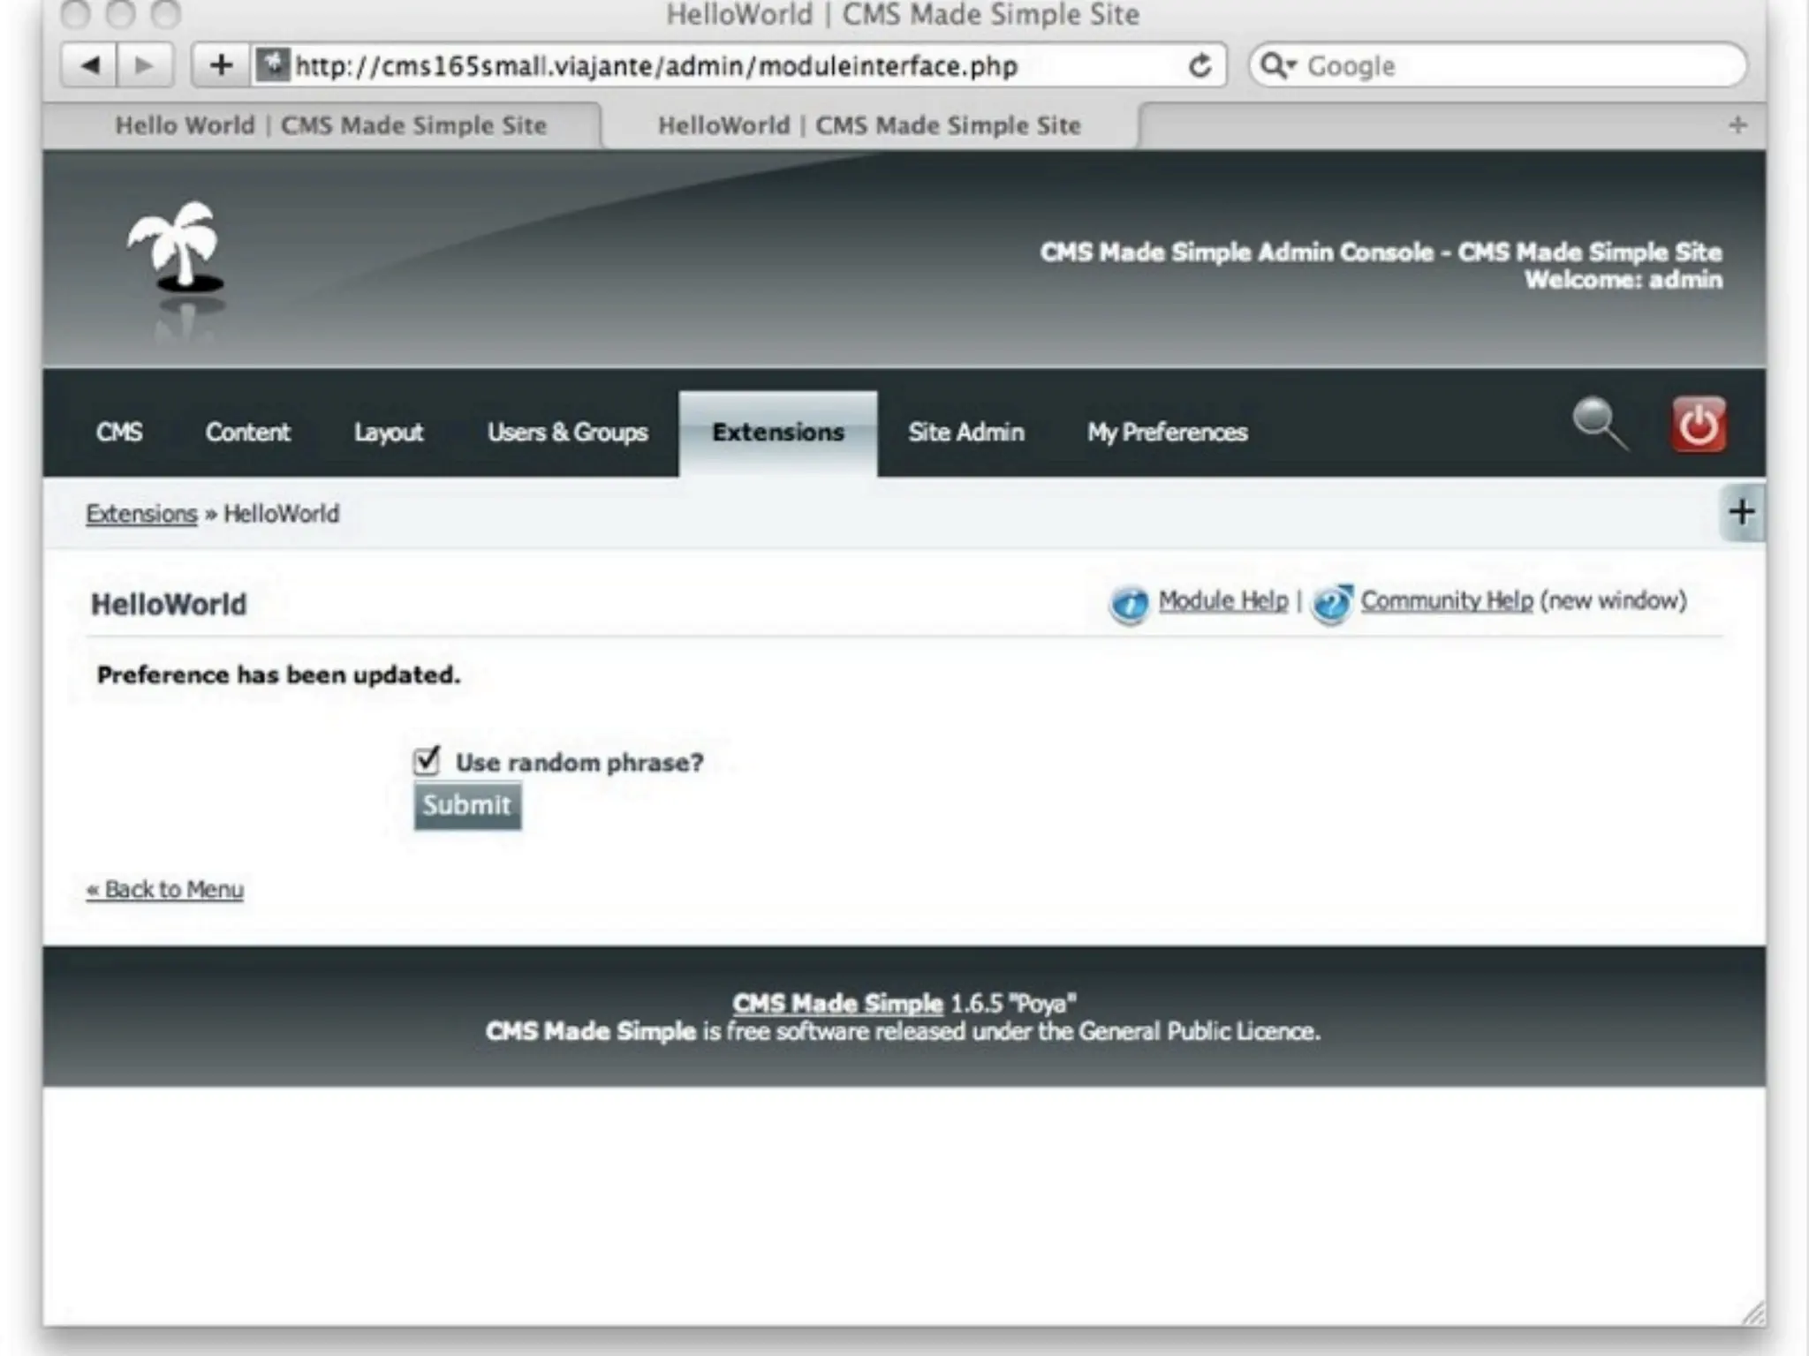Open the Site Admin menu
This screenshot has width=1809, height=1356.
click(x=966, y=433)
